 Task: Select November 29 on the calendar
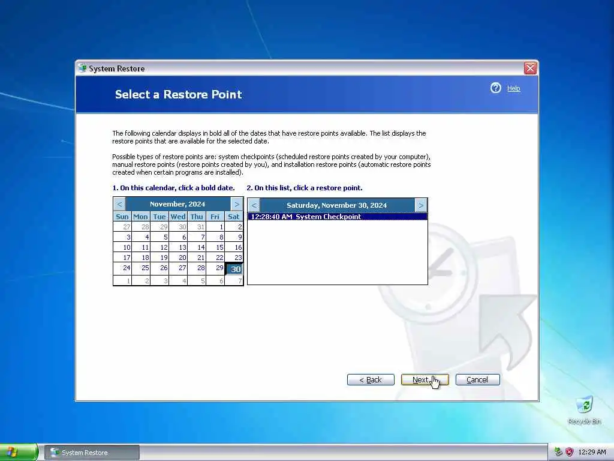point(216,268)
